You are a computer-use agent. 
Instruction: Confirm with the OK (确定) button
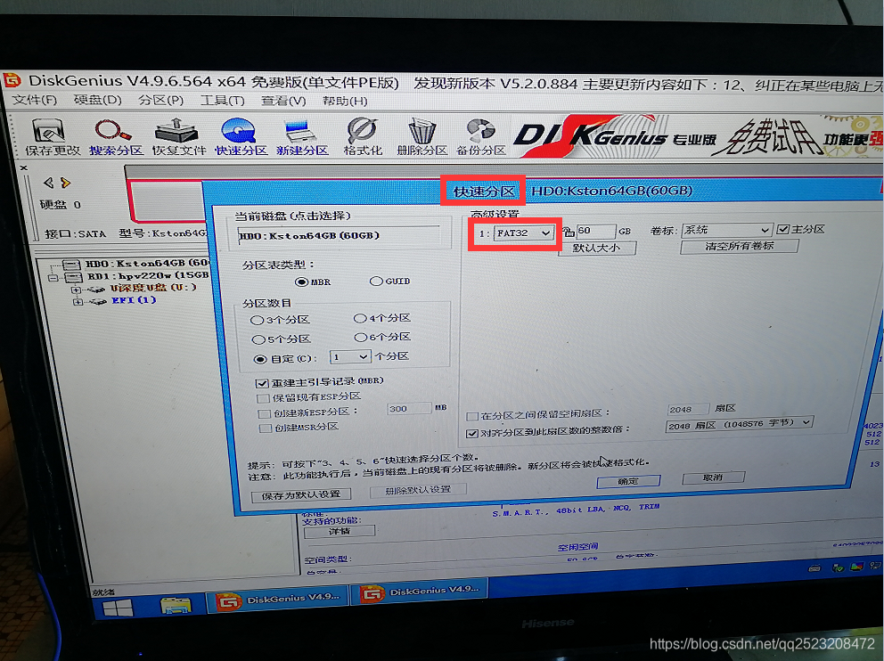pos(628,481)
